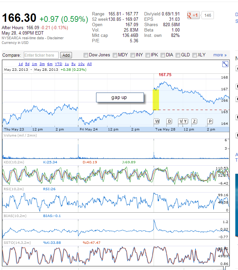Edit start date May 23, 2013
Screen dimensions: 238x270
click(16, 69)
